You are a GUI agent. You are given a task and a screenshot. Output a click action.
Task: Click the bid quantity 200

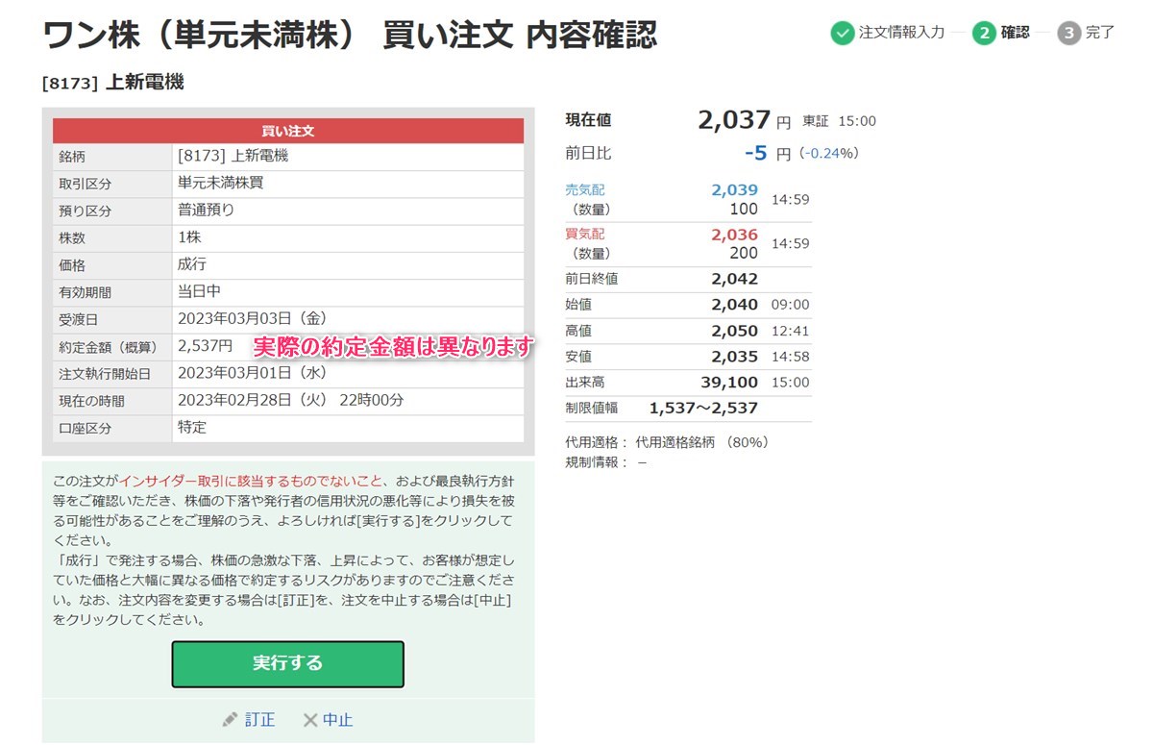744,253
